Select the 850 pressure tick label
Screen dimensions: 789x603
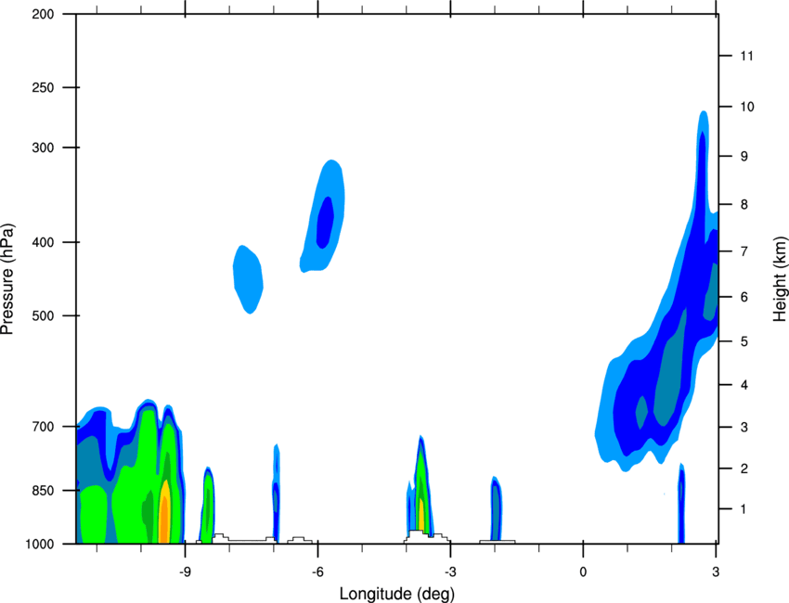[x=43, y=491]
